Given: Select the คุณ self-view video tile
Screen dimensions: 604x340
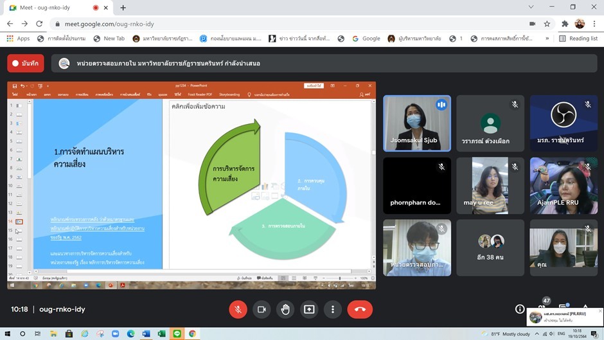Looking at the screenshot, I should 564,248.
